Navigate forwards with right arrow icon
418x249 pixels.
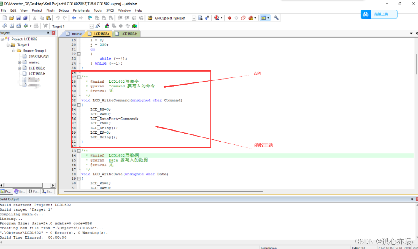point(81,18)
